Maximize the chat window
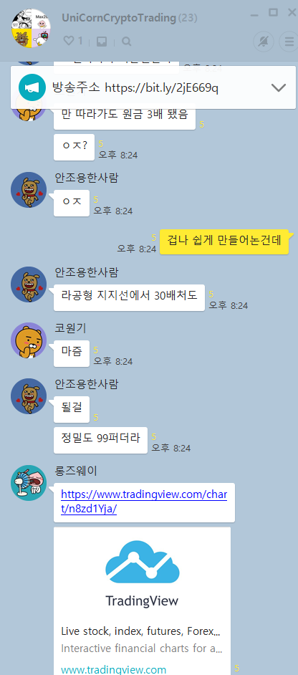 point(273,12)
